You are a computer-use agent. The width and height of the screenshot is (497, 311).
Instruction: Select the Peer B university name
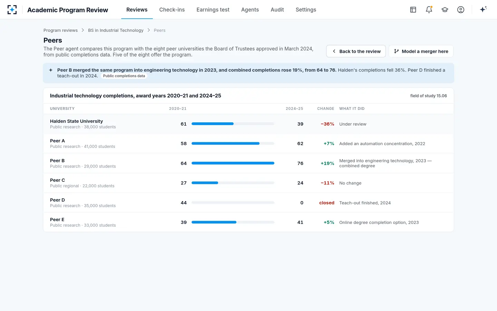point(57,161)
